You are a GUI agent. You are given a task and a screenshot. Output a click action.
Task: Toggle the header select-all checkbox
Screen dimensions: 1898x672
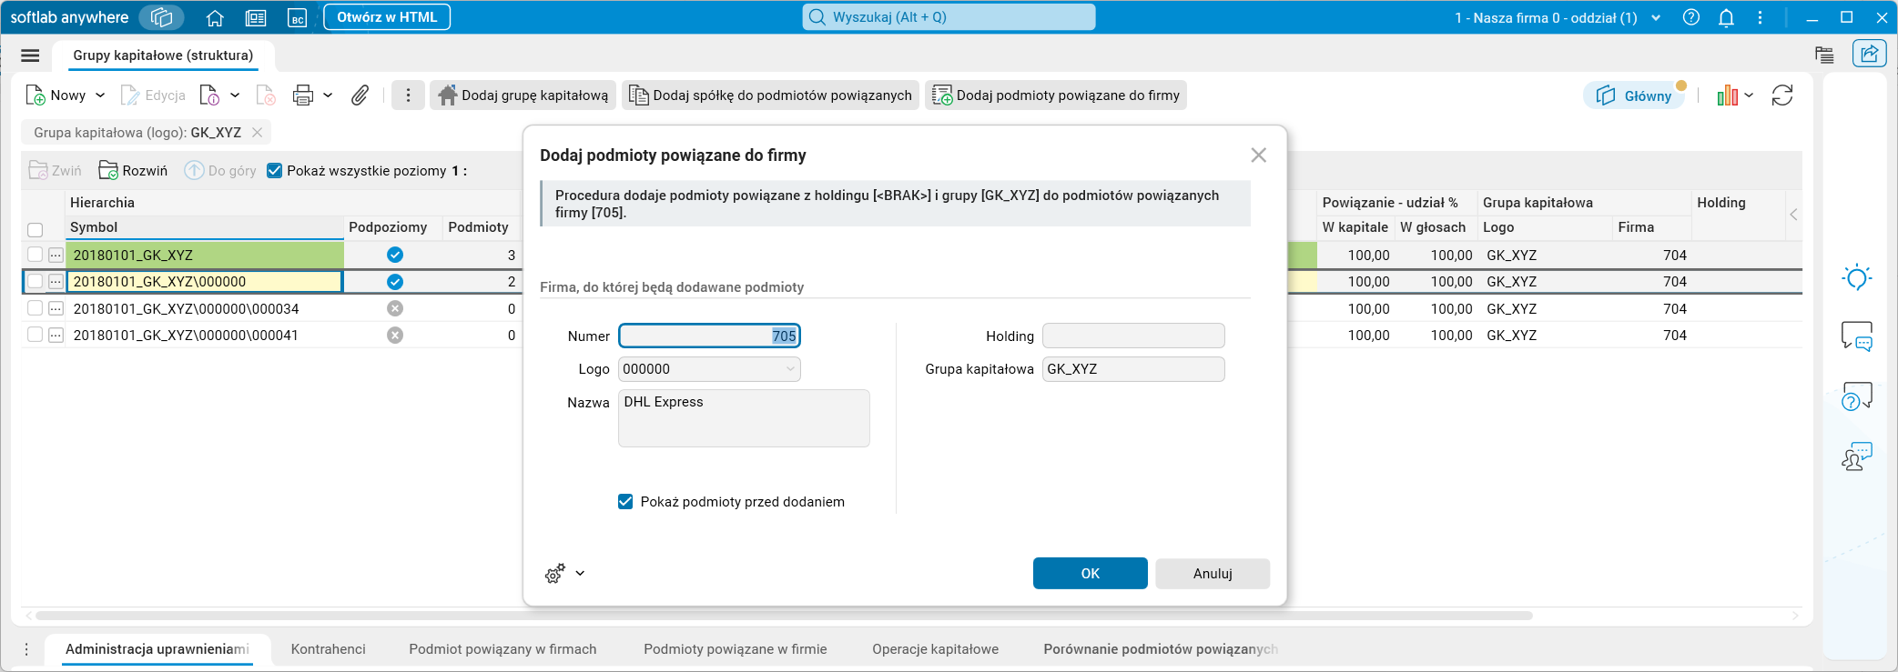point(36,229)
